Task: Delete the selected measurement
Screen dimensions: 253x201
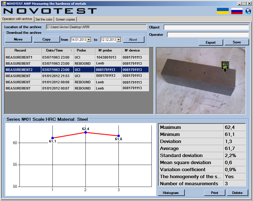Action: (237, 193)
